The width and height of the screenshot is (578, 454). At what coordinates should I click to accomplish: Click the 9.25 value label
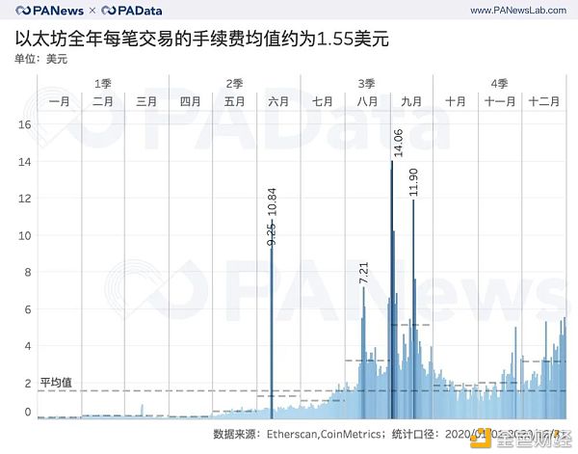pyautogui.click(x=271, y=234)
